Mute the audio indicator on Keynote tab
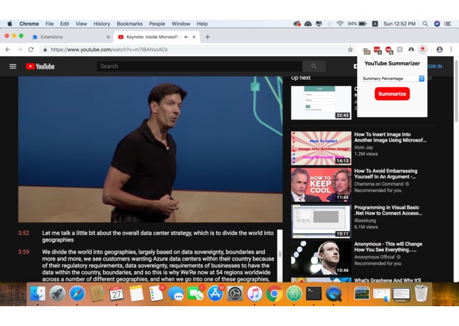 pos(186,37)
